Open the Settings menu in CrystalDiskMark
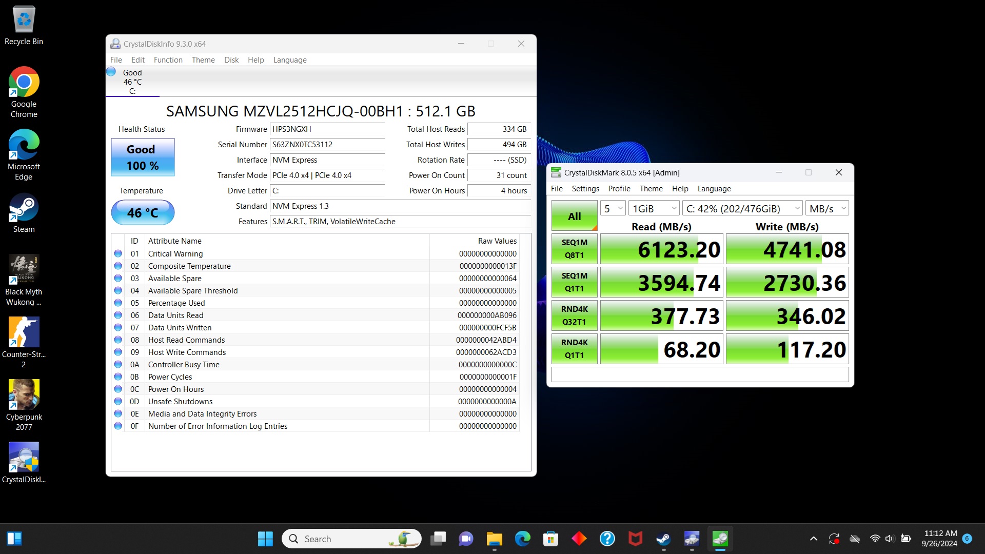This screenshot has width=985, height=554. (x=585, y=189)
